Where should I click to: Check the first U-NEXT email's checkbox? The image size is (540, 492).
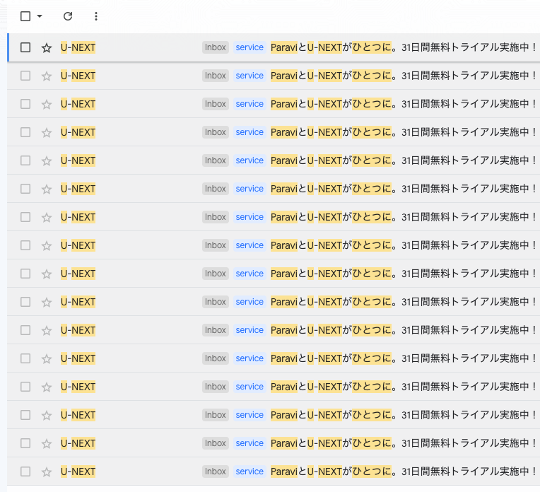click(x=25, y=47)
